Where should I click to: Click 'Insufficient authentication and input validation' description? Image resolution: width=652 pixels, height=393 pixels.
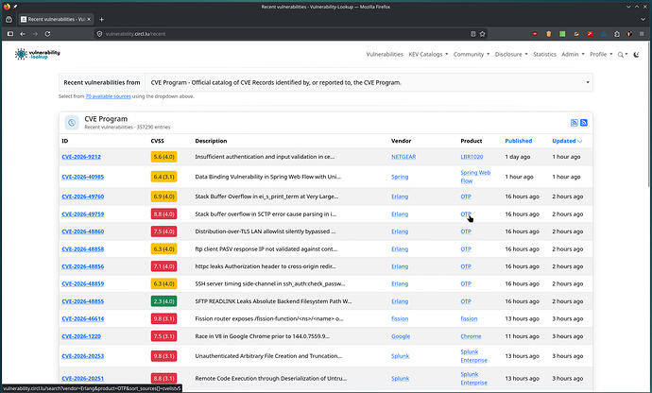point(265,157)
